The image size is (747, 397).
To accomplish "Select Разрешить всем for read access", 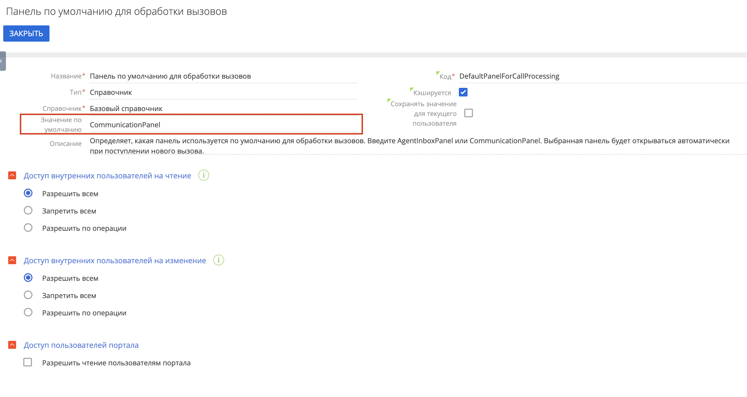I will pyautogui.click(x=28, y=193).
